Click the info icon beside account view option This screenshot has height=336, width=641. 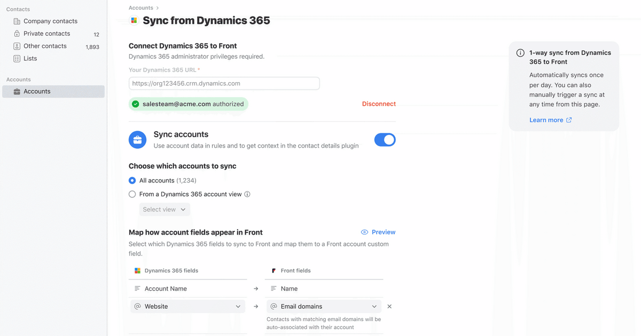(x=247, y=195)
